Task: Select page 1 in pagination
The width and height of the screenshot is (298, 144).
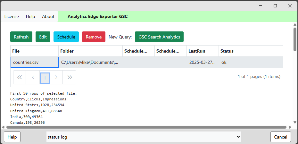Action: click(45, 78)
